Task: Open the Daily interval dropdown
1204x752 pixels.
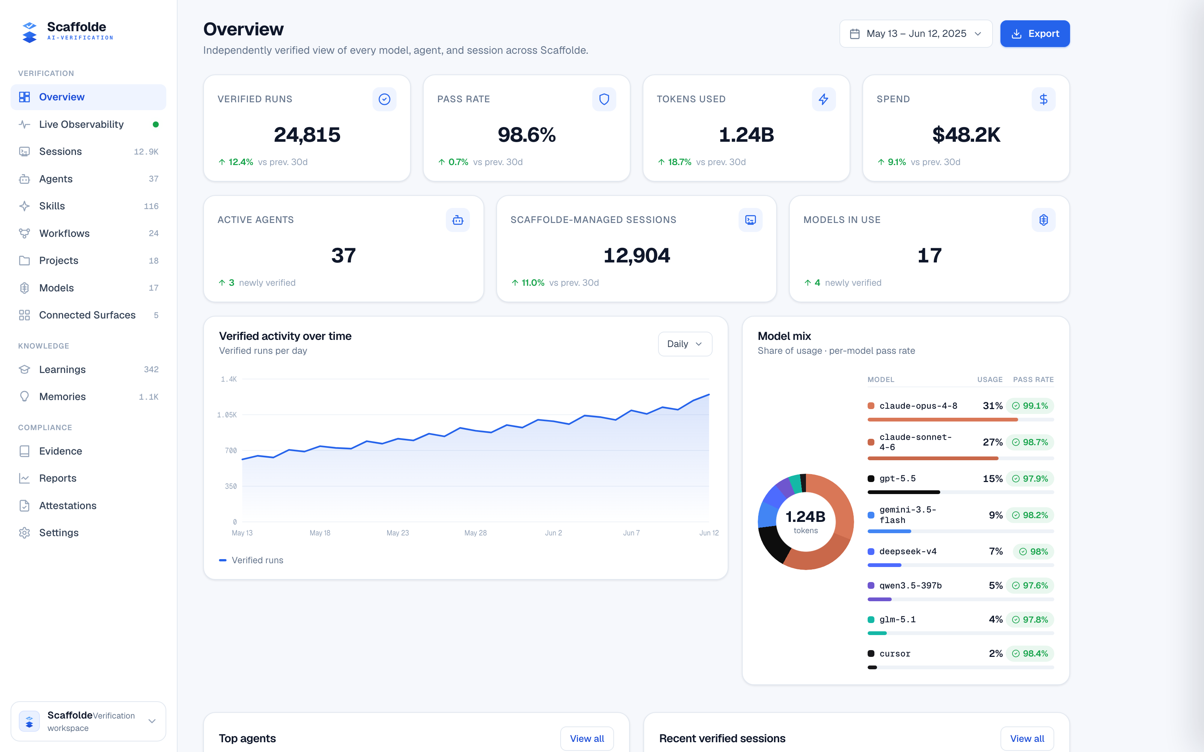Action: (x=685, y=344)
